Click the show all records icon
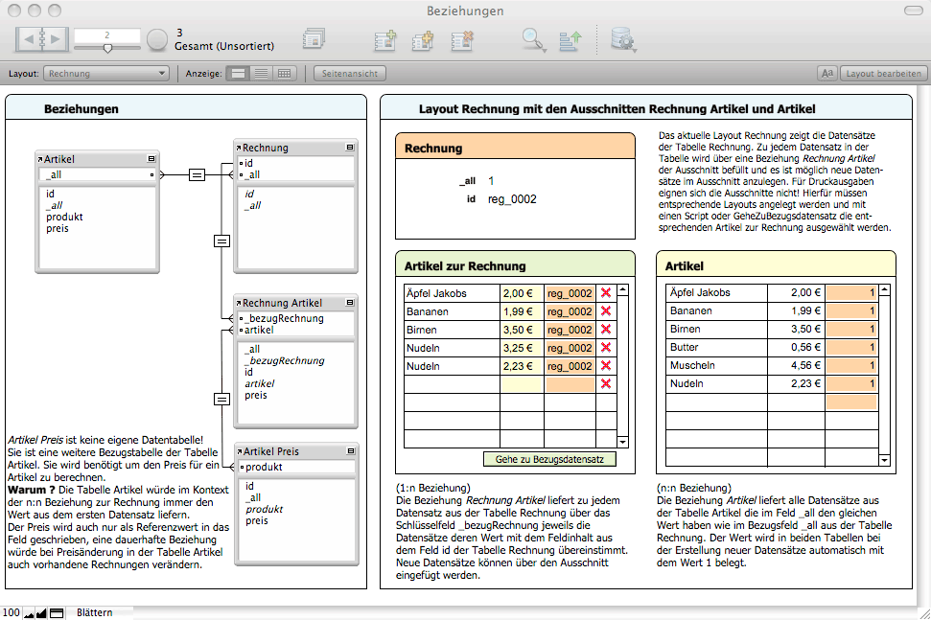The height and width of the screenshot is (620, 931). point(314,40)
